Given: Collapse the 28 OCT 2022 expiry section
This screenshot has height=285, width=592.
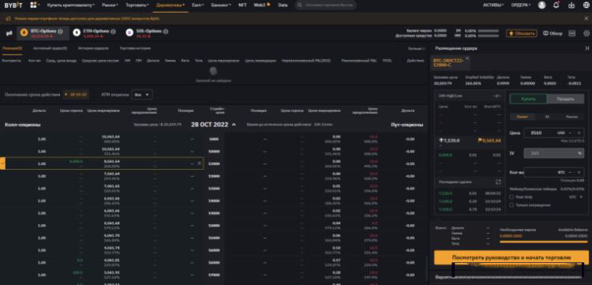Looking at the screenshot, I should click(x=234, y=125).
